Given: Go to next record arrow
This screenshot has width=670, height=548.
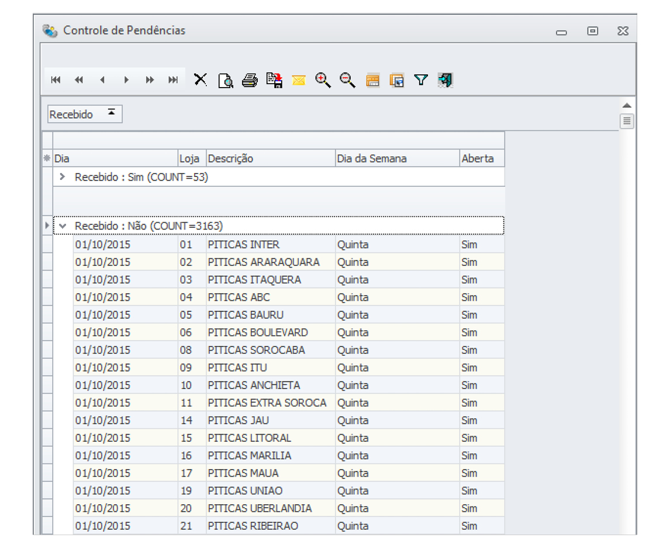Looking at the screenshot, I should tap(126, 80).
